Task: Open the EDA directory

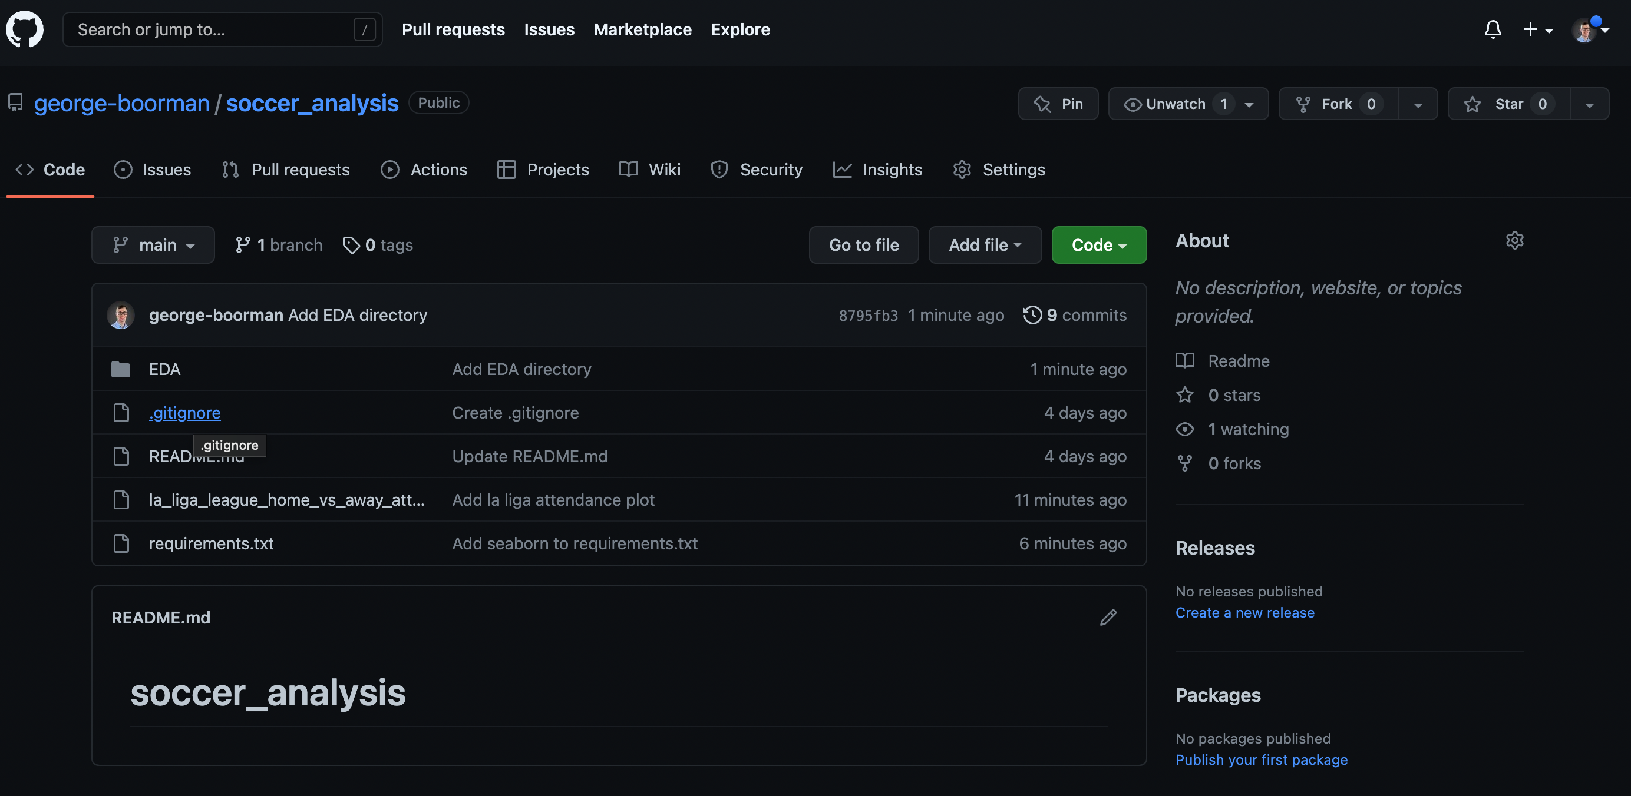Action: point(164,369)
